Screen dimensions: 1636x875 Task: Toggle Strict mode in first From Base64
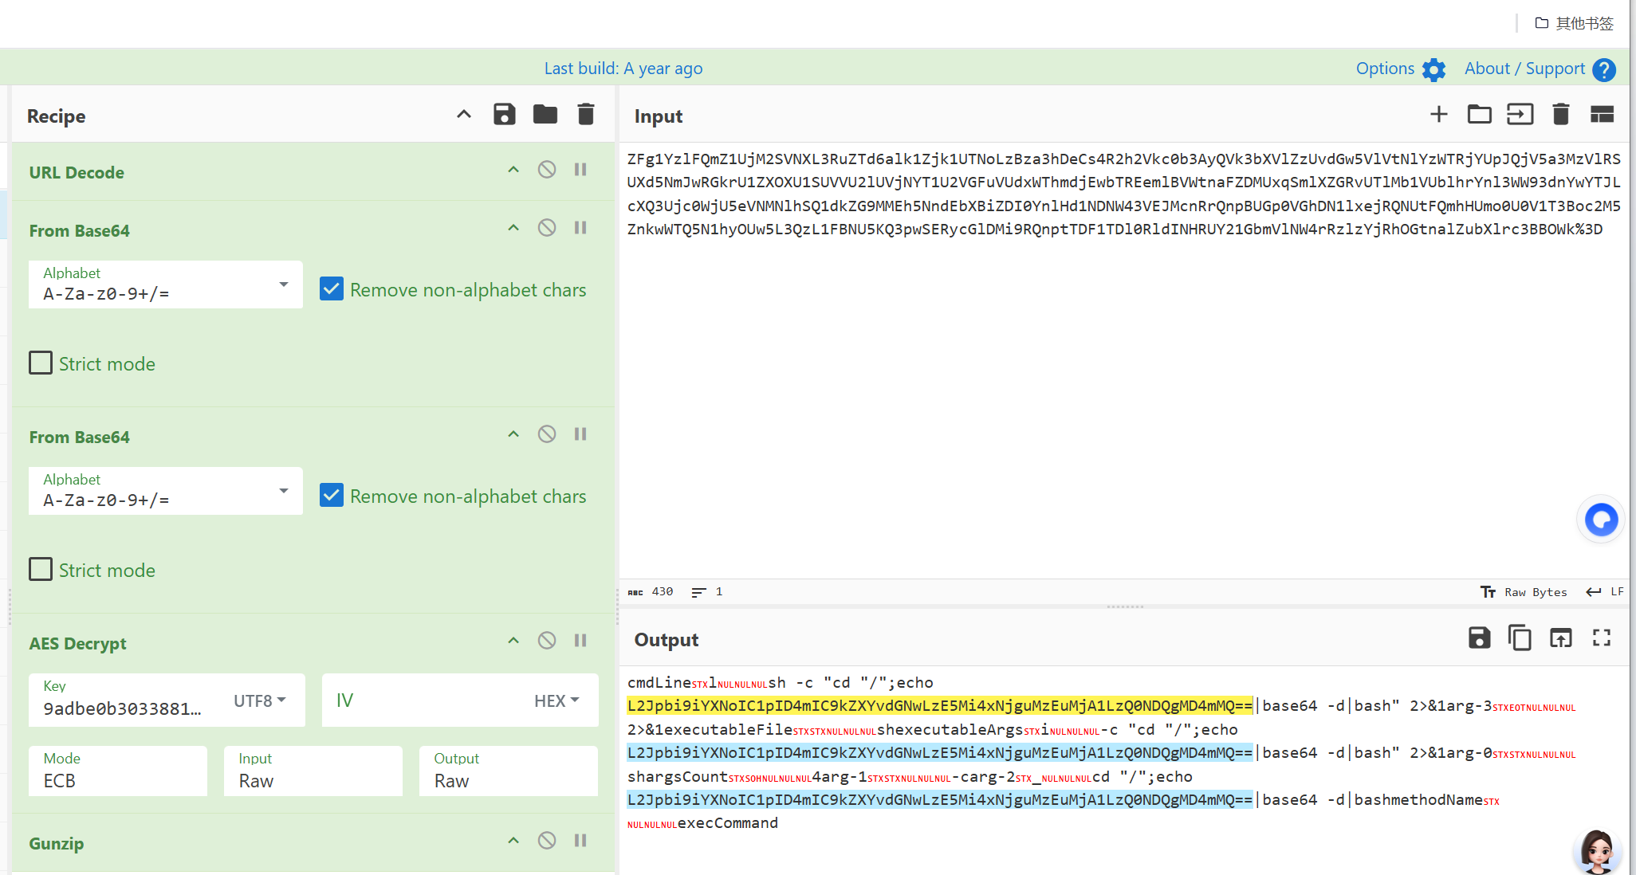click(41, 363)
